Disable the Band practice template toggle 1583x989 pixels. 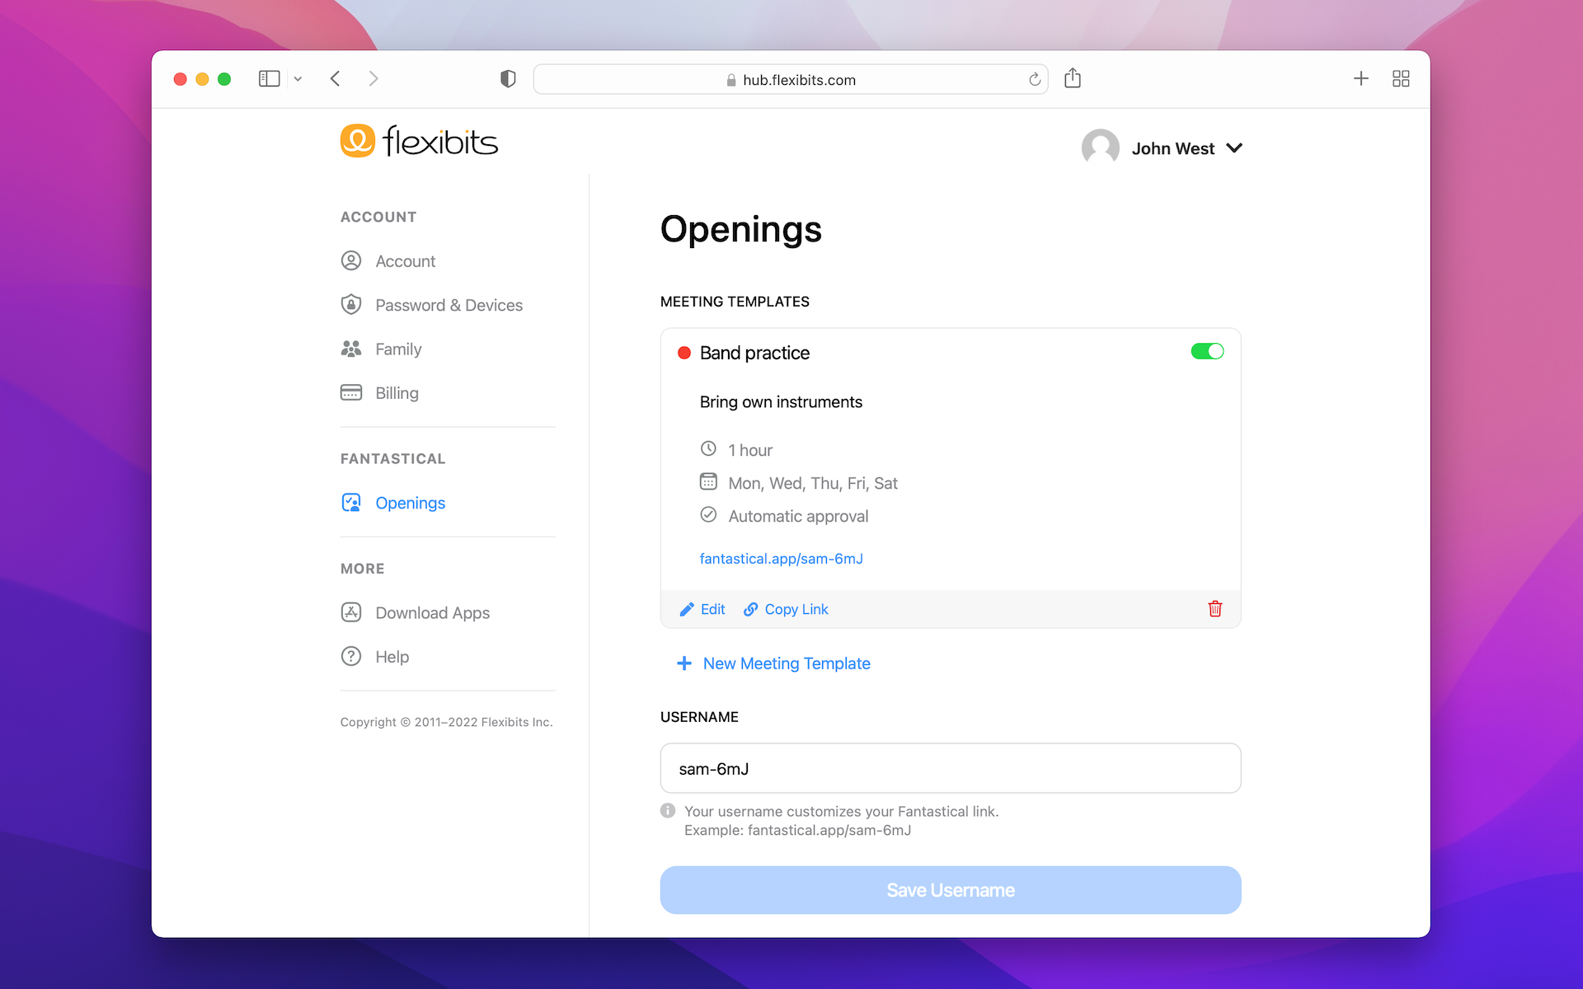1207,352
